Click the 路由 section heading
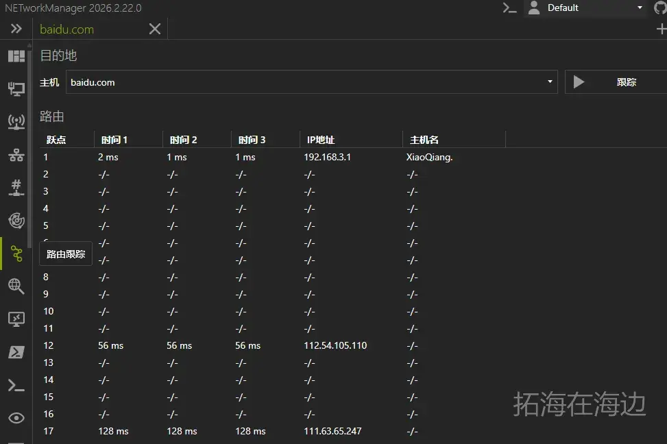 click(x=52, y=116)
